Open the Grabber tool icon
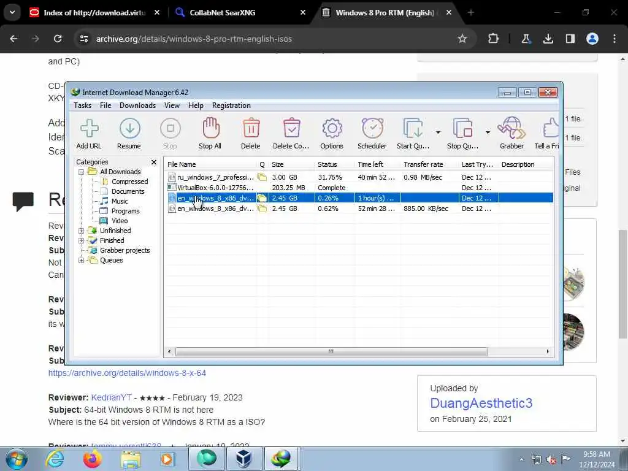The image size is (628, 471). [x=512, y=133]
